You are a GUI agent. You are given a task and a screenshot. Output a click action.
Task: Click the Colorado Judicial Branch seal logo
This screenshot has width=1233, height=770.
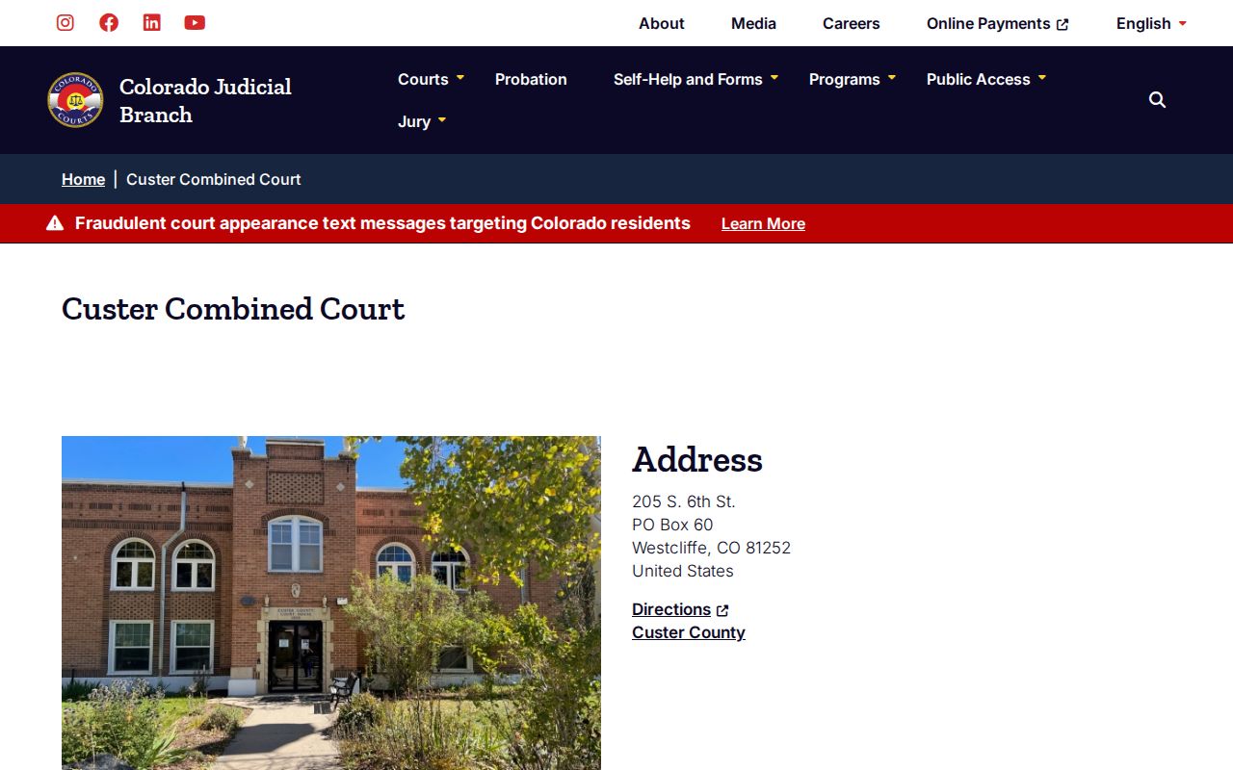[x=75, y=100]
